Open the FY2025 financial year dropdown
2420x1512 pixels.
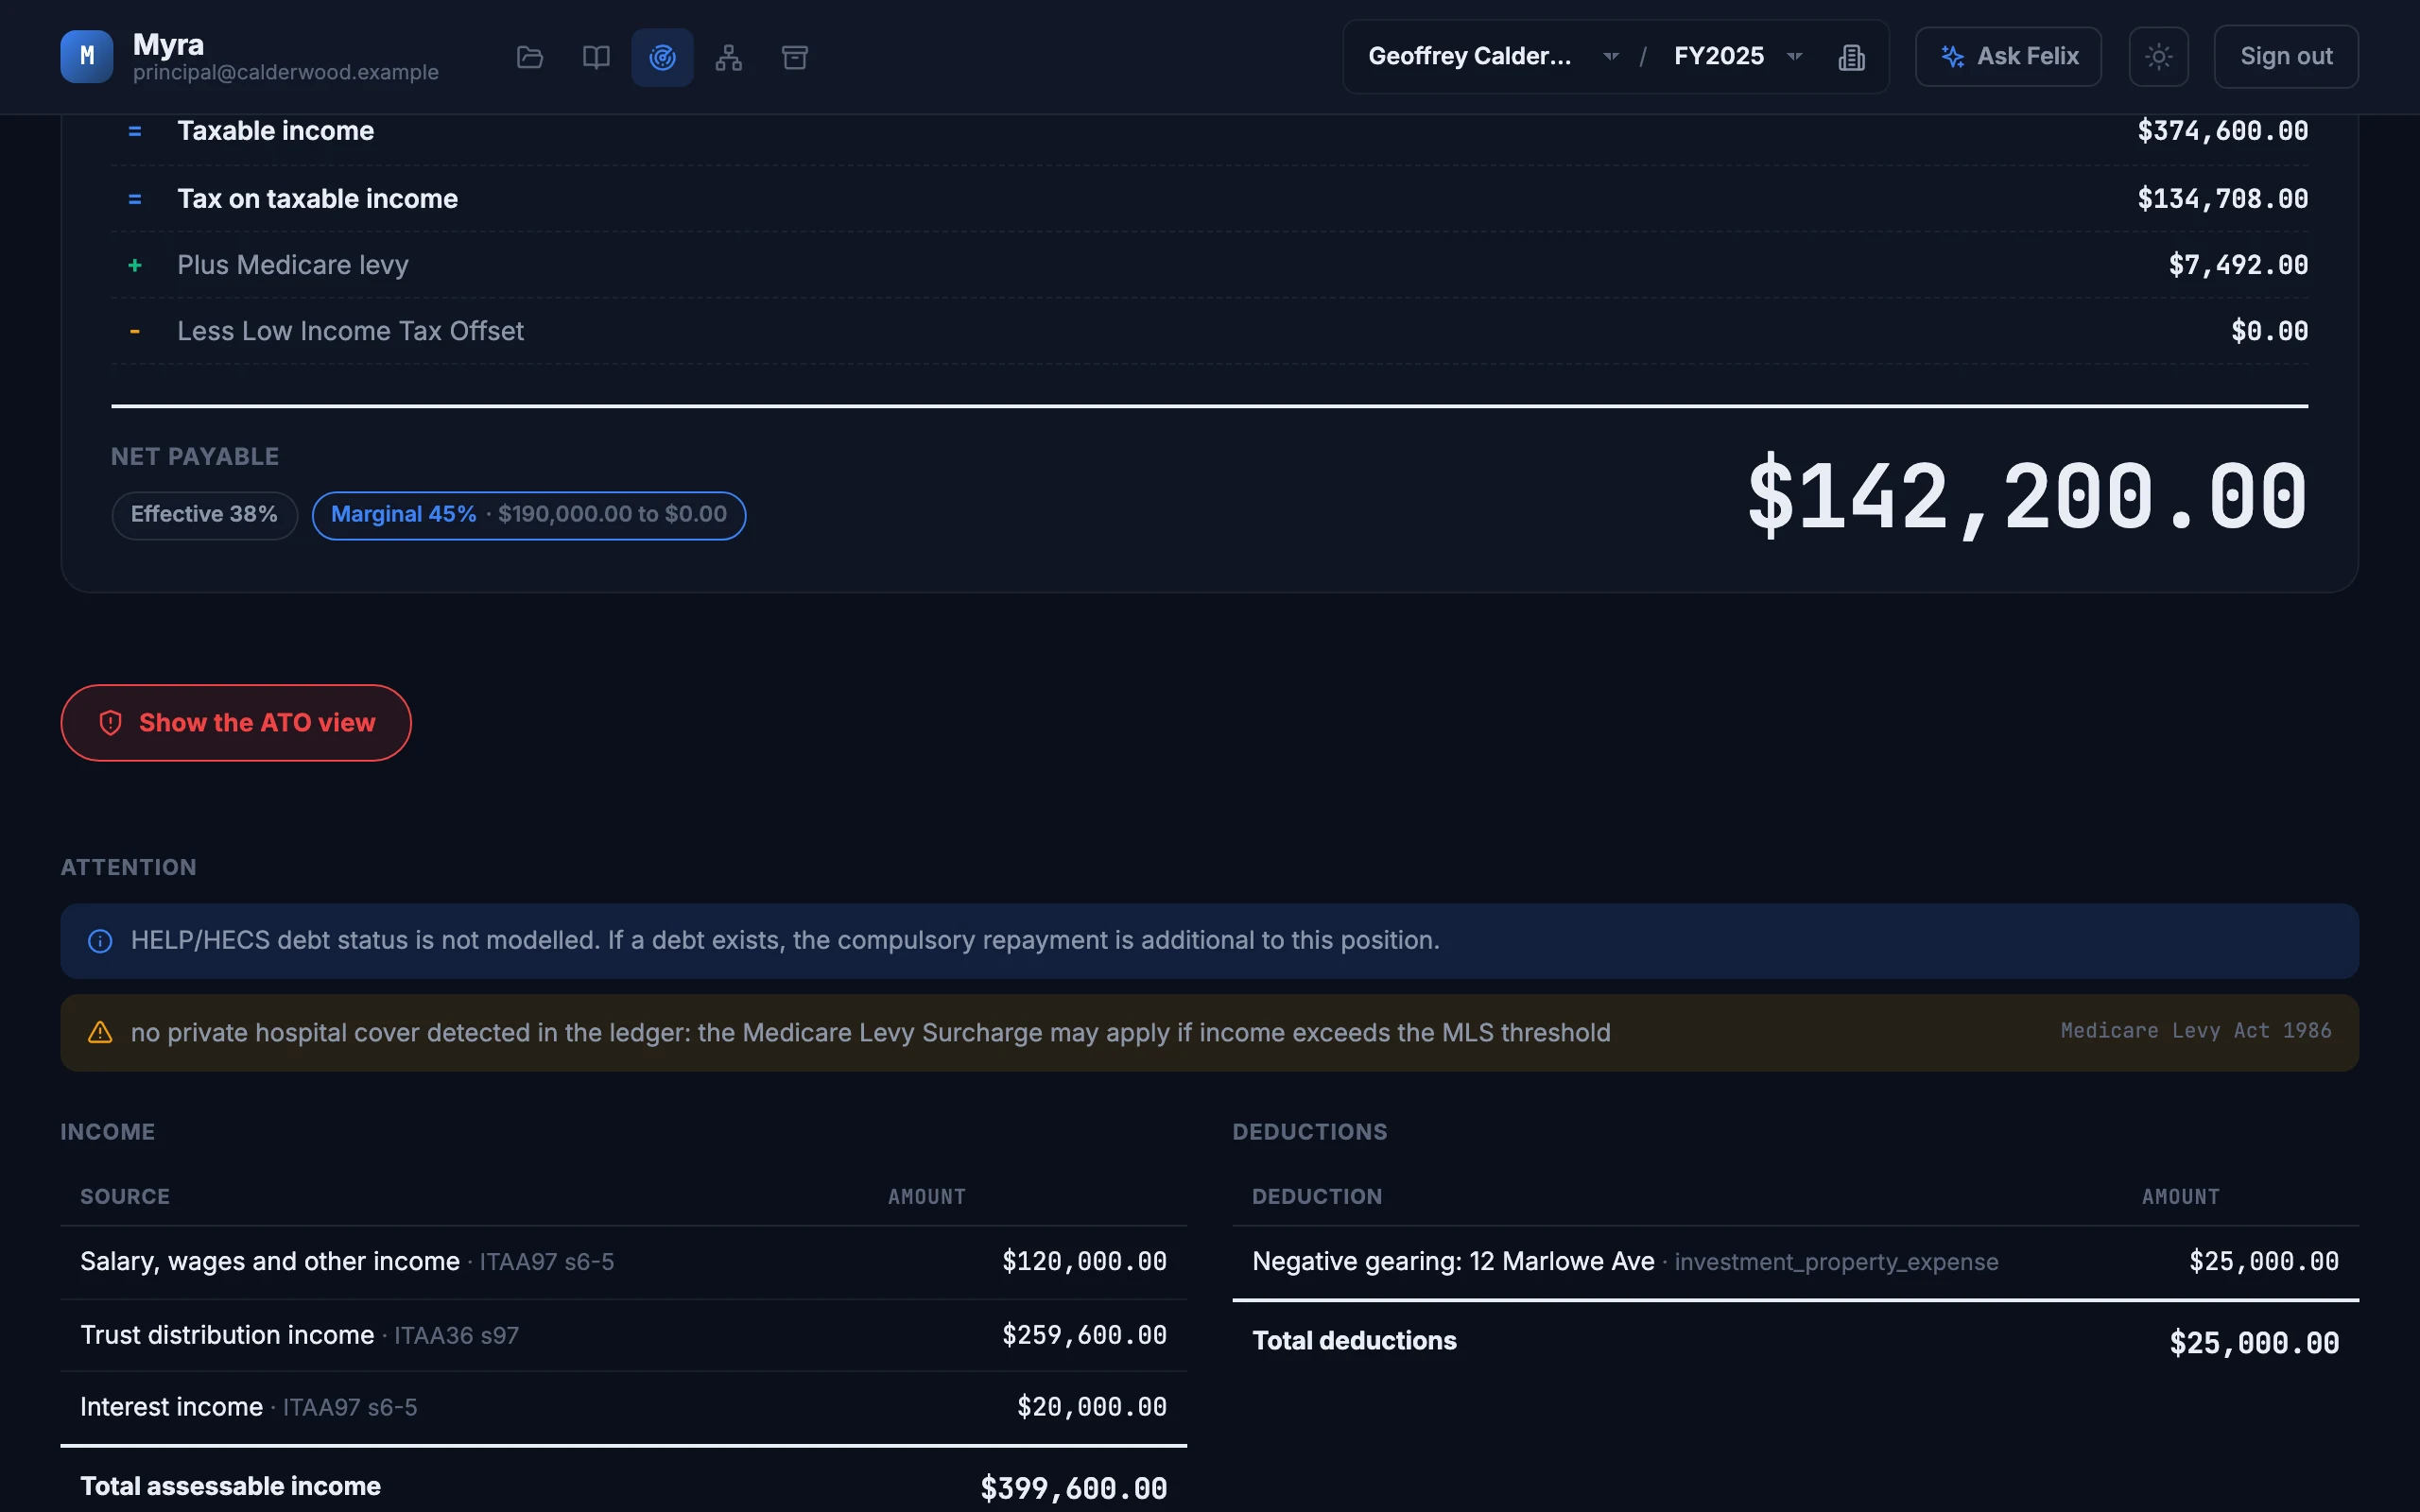(1738, 56)
